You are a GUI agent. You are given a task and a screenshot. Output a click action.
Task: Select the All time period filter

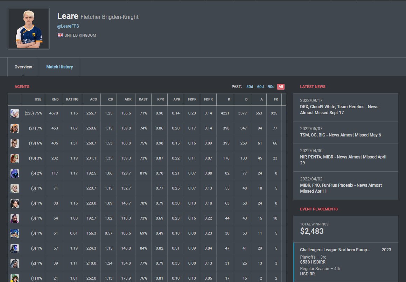(281, 87)
